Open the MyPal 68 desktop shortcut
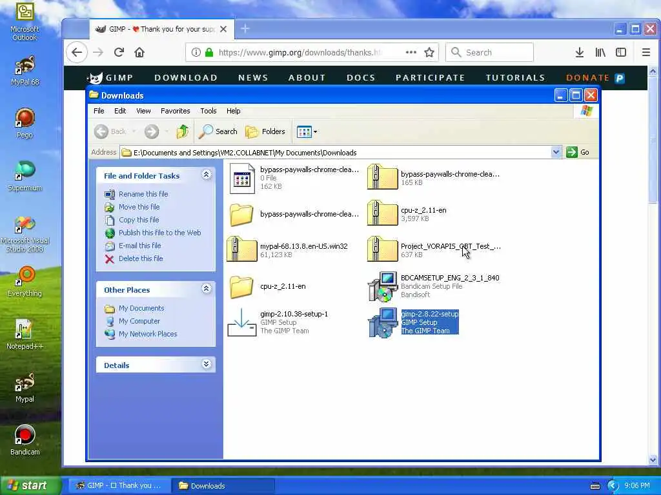661x495 pixels. [25, 70]
